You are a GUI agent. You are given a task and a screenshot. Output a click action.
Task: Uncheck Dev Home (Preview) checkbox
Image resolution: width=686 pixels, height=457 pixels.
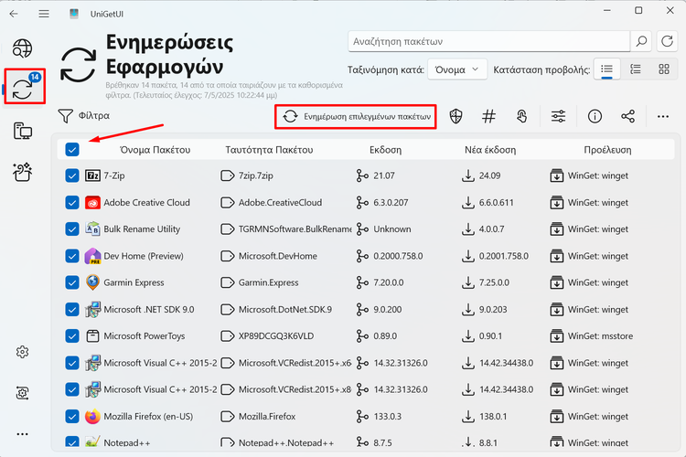[72, 256]
